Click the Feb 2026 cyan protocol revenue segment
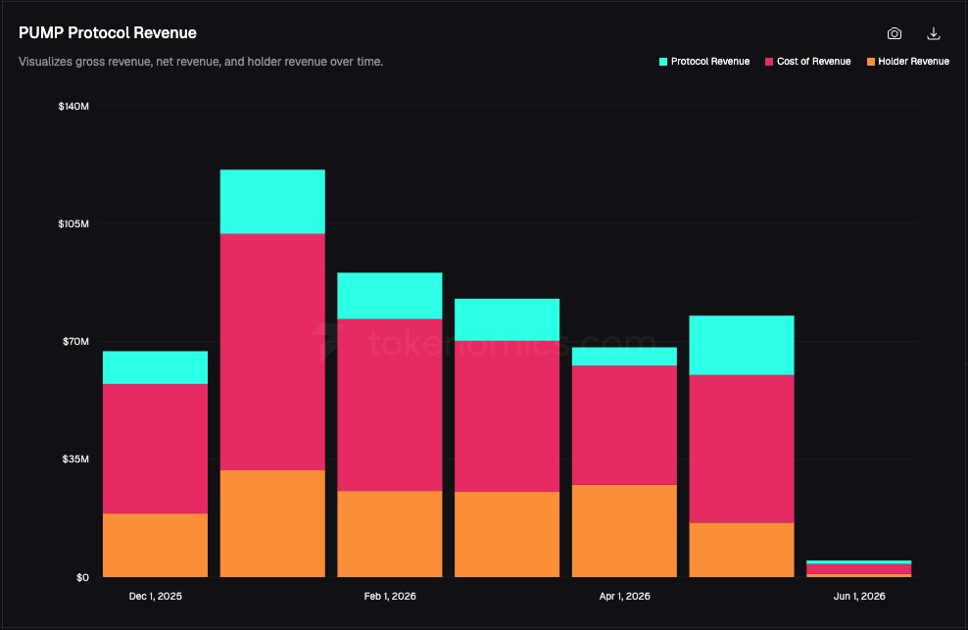The image size is (968, 630). click(x=390, y=296)
